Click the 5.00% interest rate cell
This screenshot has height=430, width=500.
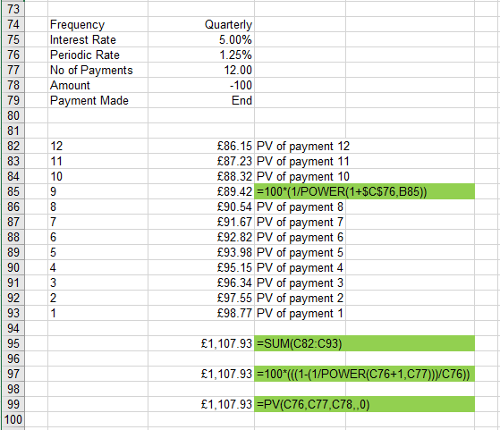point(201,40)
